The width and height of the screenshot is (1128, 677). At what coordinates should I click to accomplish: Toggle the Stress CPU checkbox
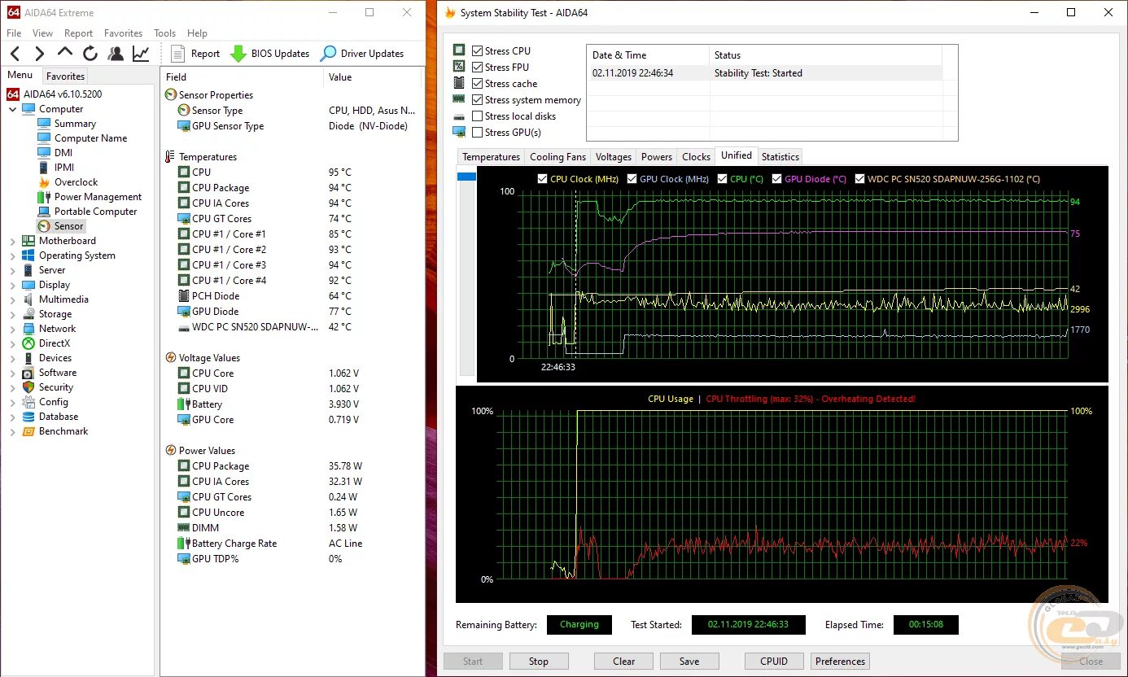point(477,51)
